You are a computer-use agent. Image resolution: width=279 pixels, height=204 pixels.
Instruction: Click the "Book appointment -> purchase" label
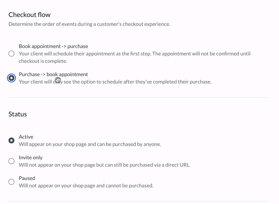[x=54, y=46]
